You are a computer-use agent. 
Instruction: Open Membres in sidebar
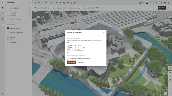(12, 40)
